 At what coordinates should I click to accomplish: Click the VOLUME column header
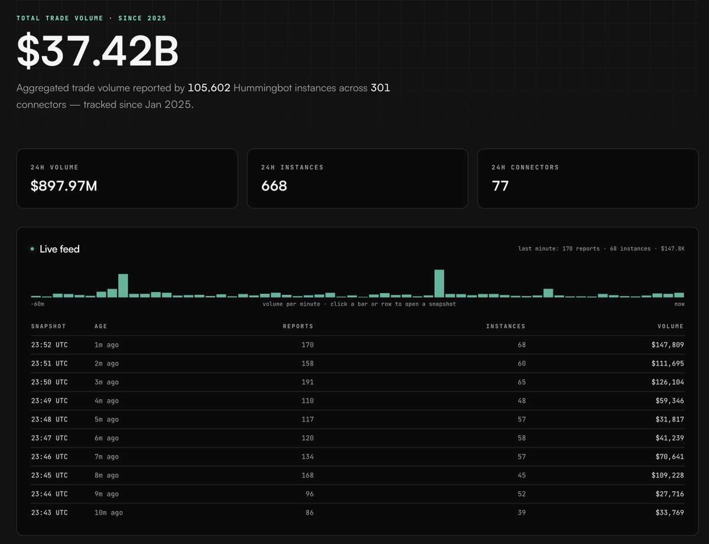pyautogui.click(x=671, y=326)
